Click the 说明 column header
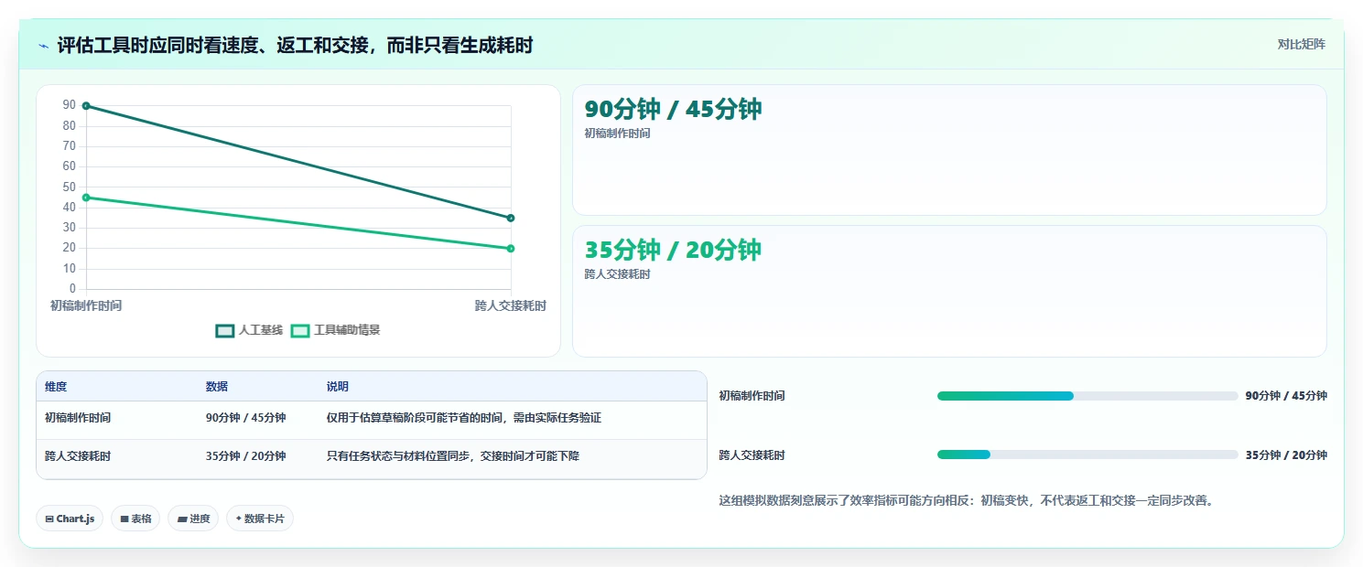 coord(338,387)
